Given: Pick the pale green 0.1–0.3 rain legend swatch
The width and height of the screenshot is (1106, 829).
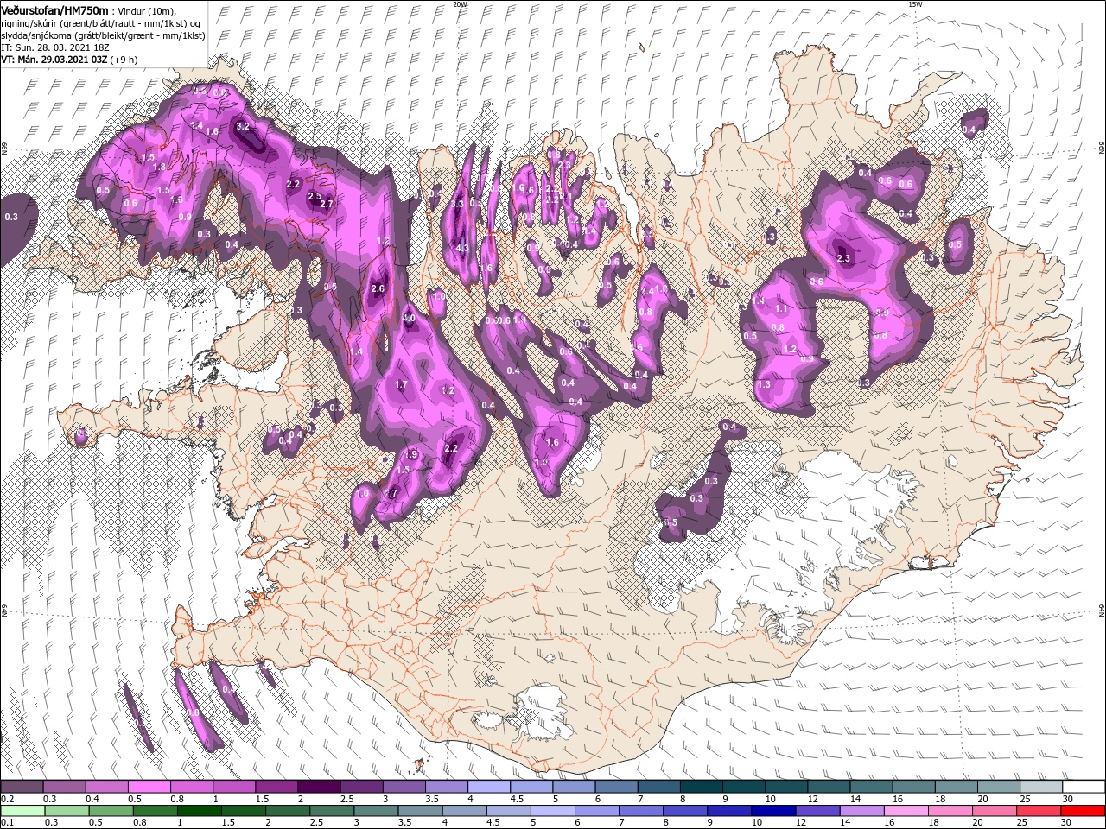Looking at the screenshot, I should point(21,810).
